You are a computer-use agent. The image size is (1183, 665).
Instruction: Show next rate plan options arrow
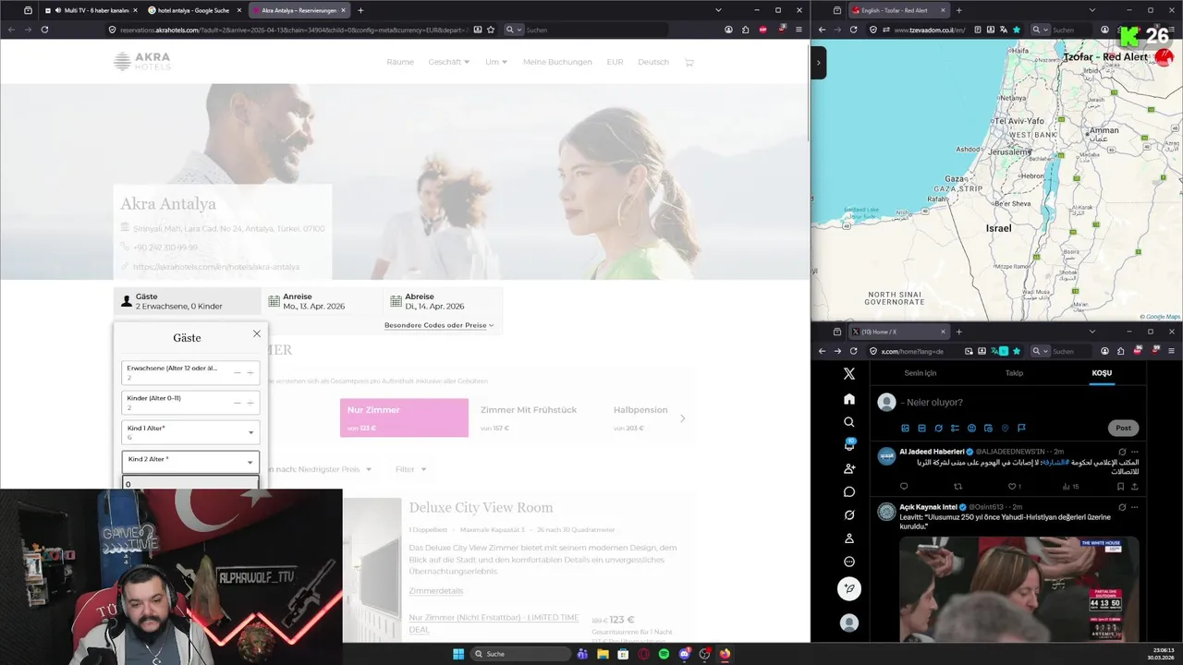coord(682,418)
